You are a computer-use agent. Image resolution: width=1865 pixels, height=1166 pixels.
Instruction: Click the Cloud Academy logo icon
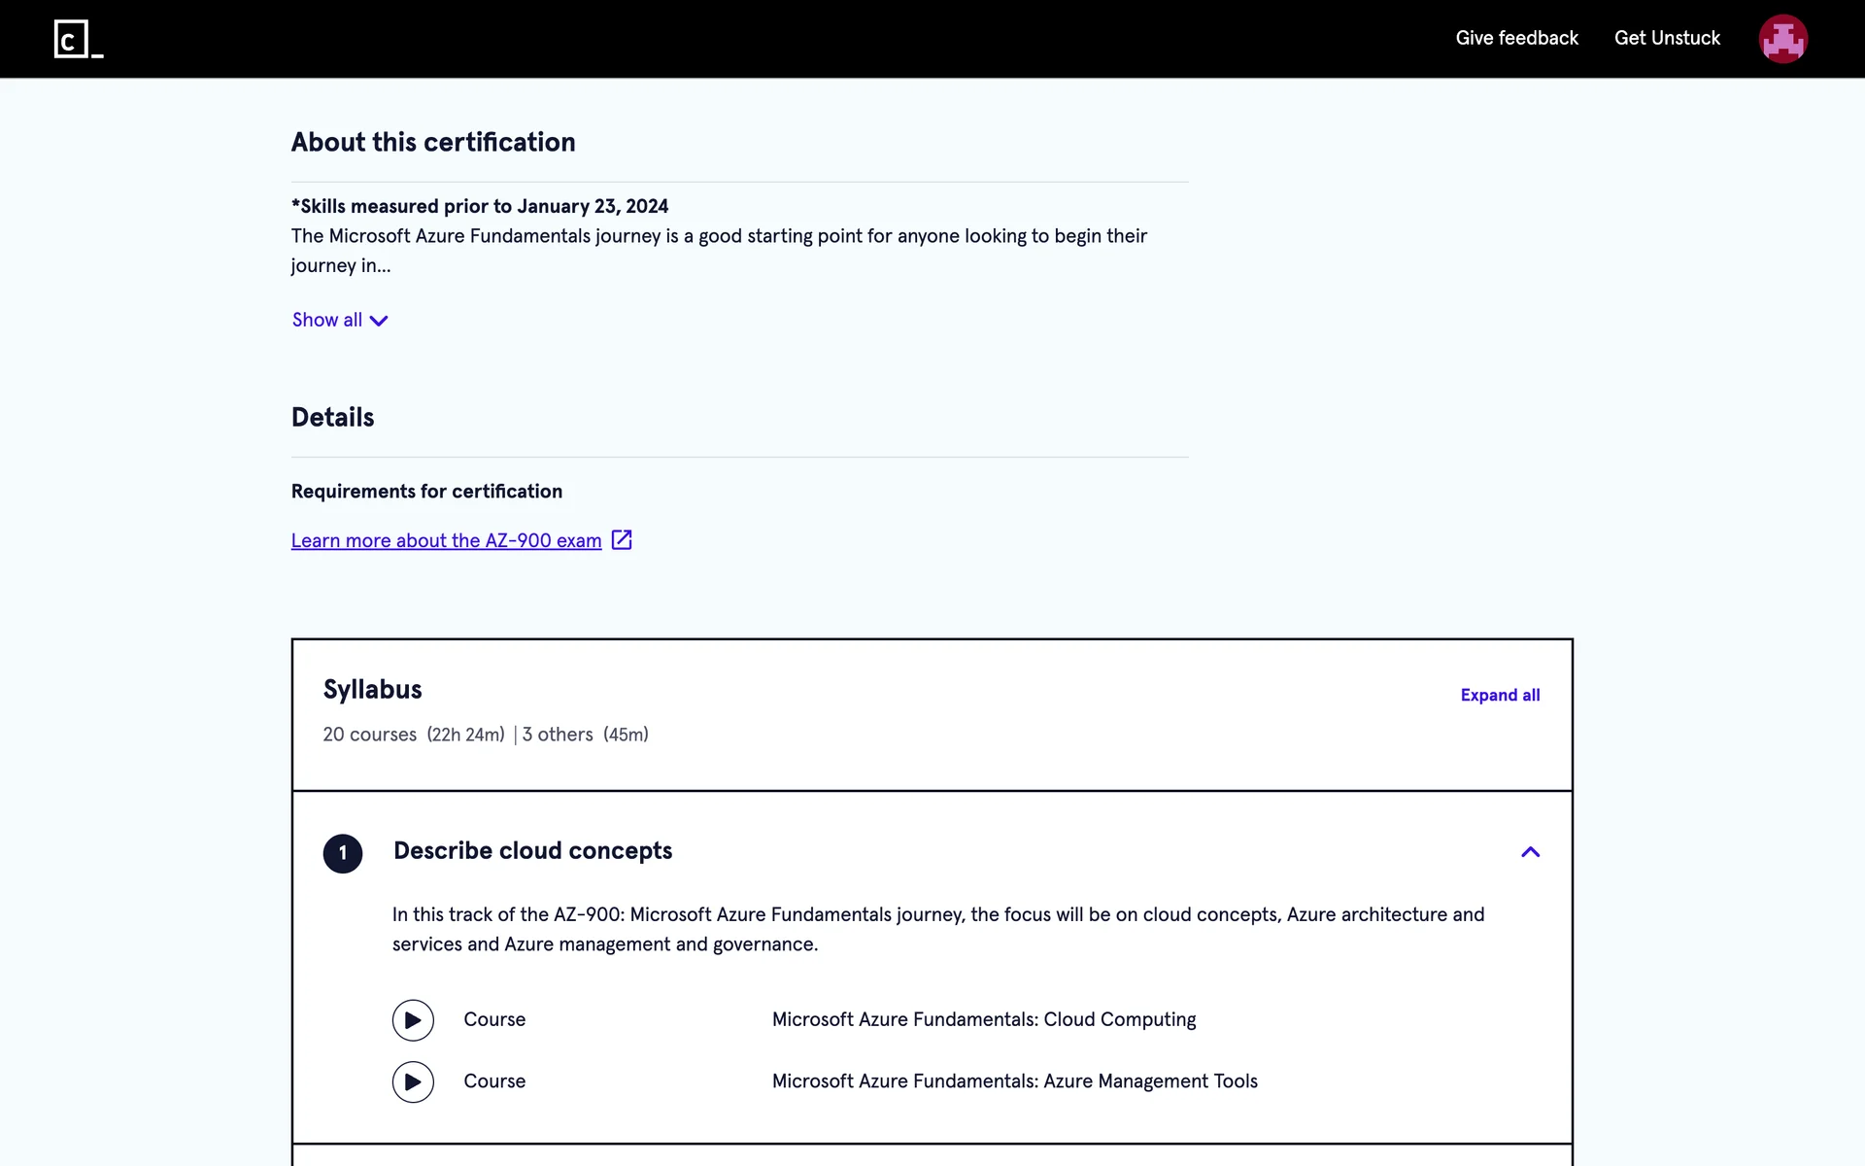click(78, 39)
